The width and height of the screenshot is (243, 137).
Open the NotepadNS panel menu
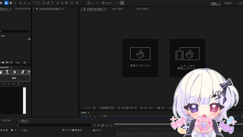[11, 67]
